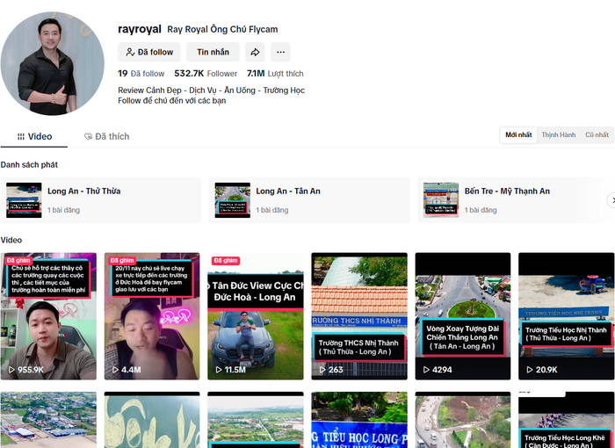Open the 19 Đã follow list
Viewport: 615px width, 448px height.
[x=141, y=74]
